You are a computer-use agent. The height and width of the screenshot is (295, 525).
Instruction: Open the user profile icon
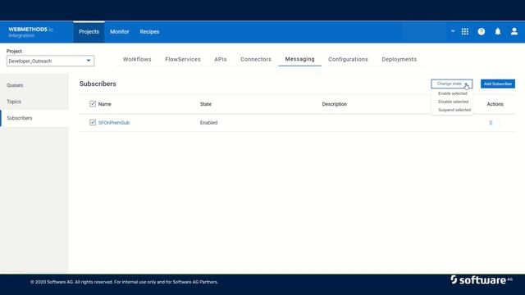pos(514,31)
